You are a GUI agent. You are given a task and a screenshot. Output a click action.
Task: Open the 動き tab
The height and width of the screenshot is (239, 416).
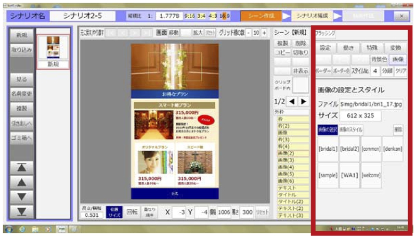pyautogui.click(x=348, y=48)
